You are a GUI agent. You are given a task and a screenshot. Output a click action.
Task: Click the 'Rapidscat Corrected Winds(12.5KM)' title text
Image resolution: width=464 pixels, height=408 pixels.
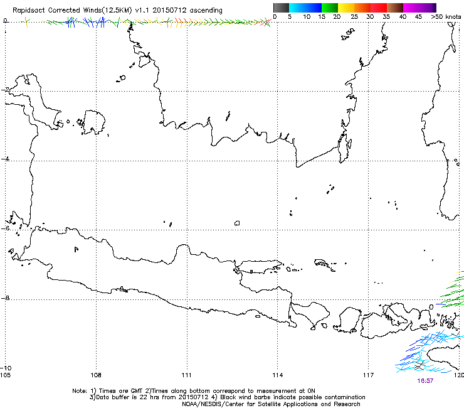pos(72,11)
